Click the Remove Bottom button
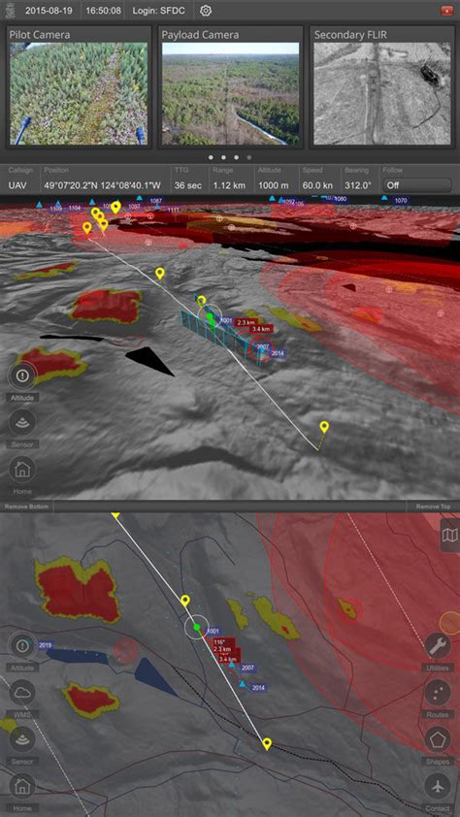 coord(26,507)
